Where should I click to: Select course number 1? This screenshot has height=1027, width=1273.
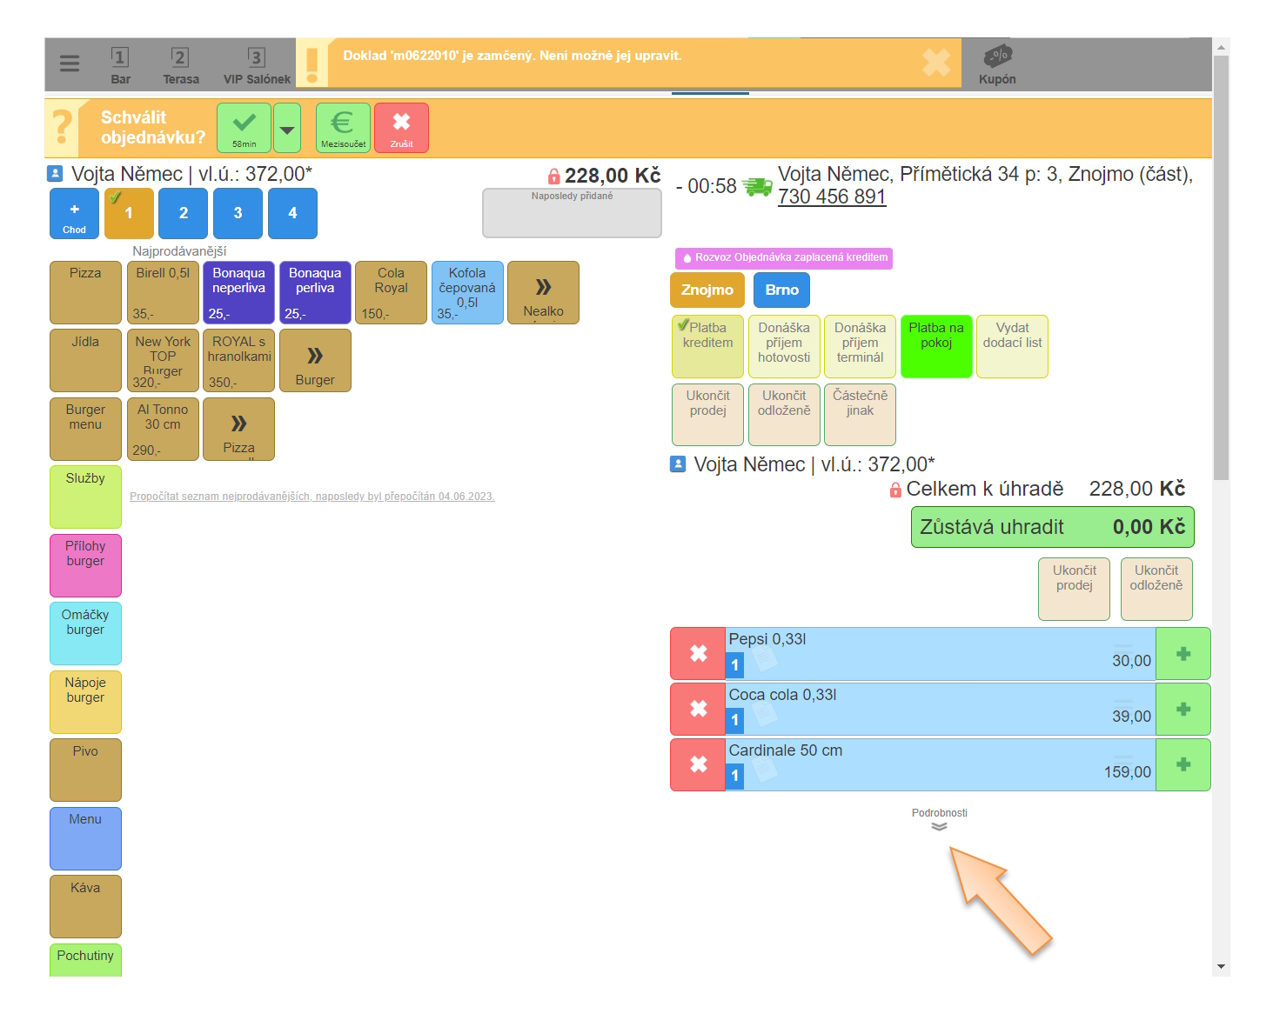point(129,213)
